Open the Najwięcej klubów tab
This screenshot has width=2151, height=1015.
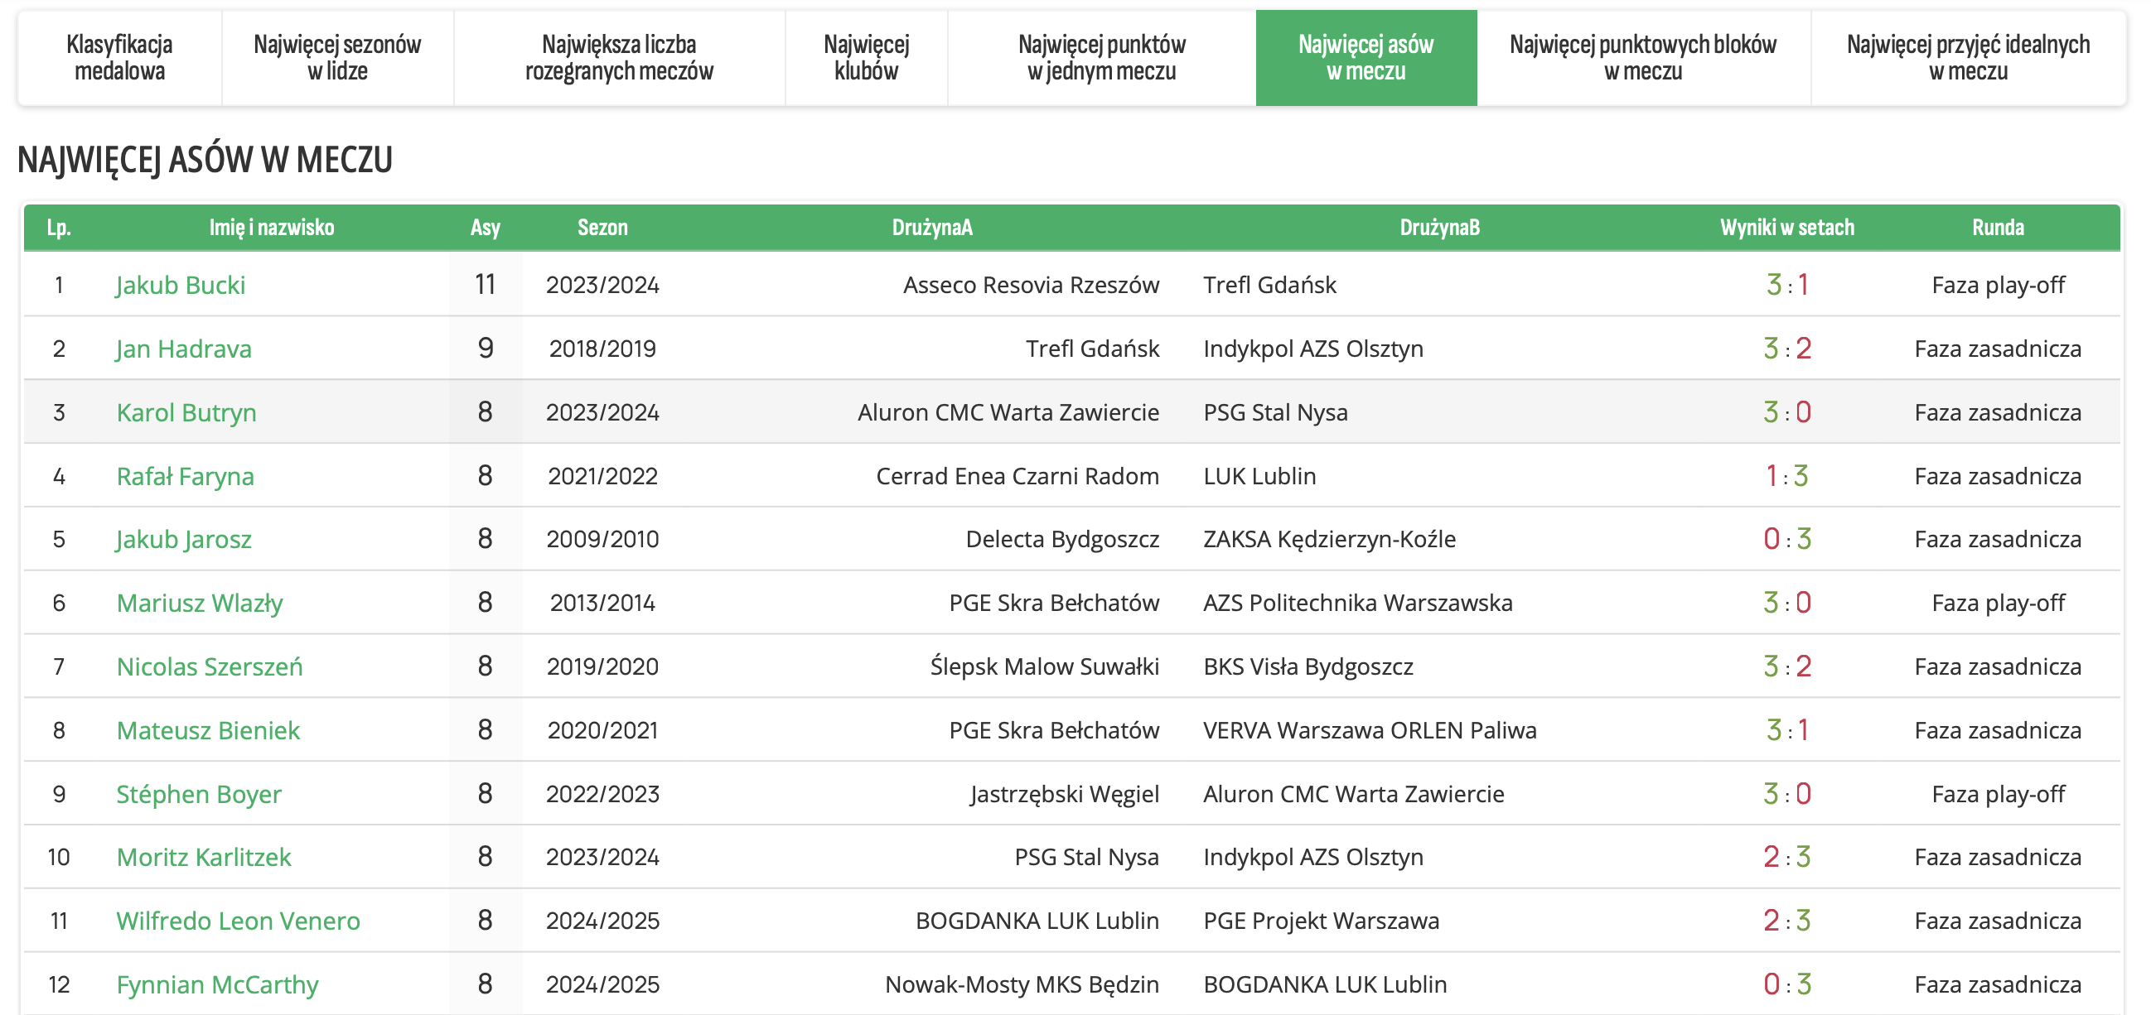click(866, 58)
